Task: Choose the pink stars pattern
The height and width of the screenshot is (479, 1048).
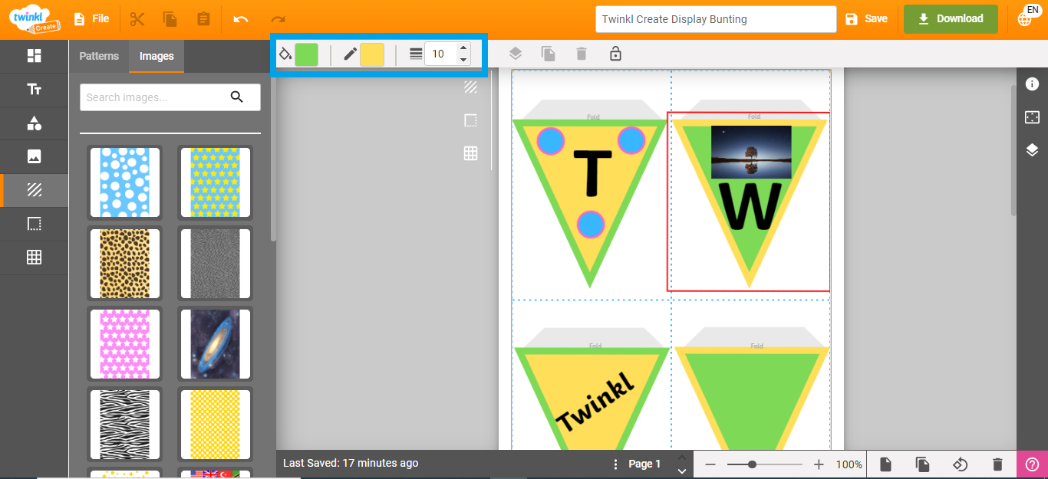Action: pyautogui.click(x=124, y=344)
